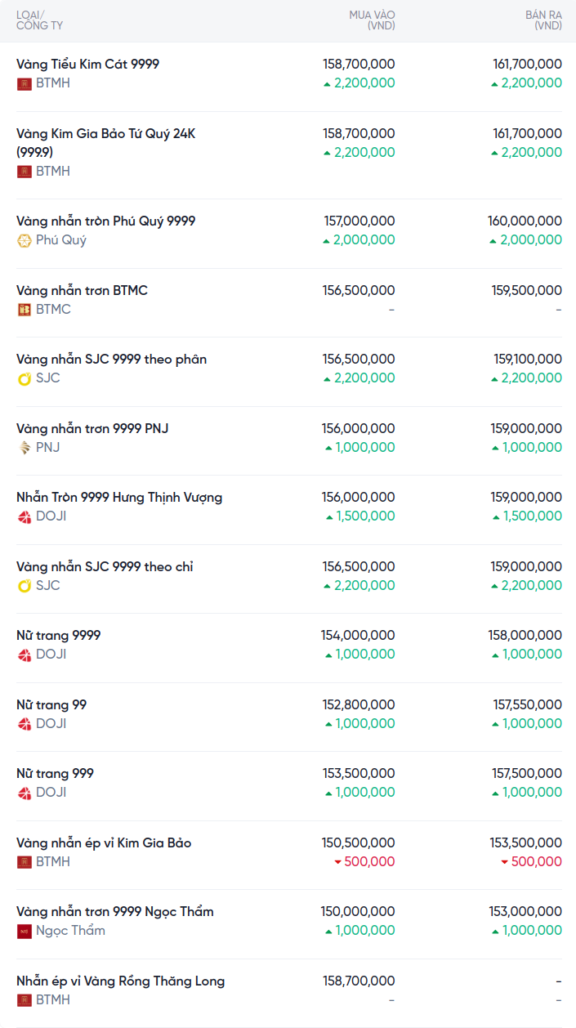Click the BTMC company logo icon
Viewport: 576px width, 1028px height.
[x=24, y=310]
